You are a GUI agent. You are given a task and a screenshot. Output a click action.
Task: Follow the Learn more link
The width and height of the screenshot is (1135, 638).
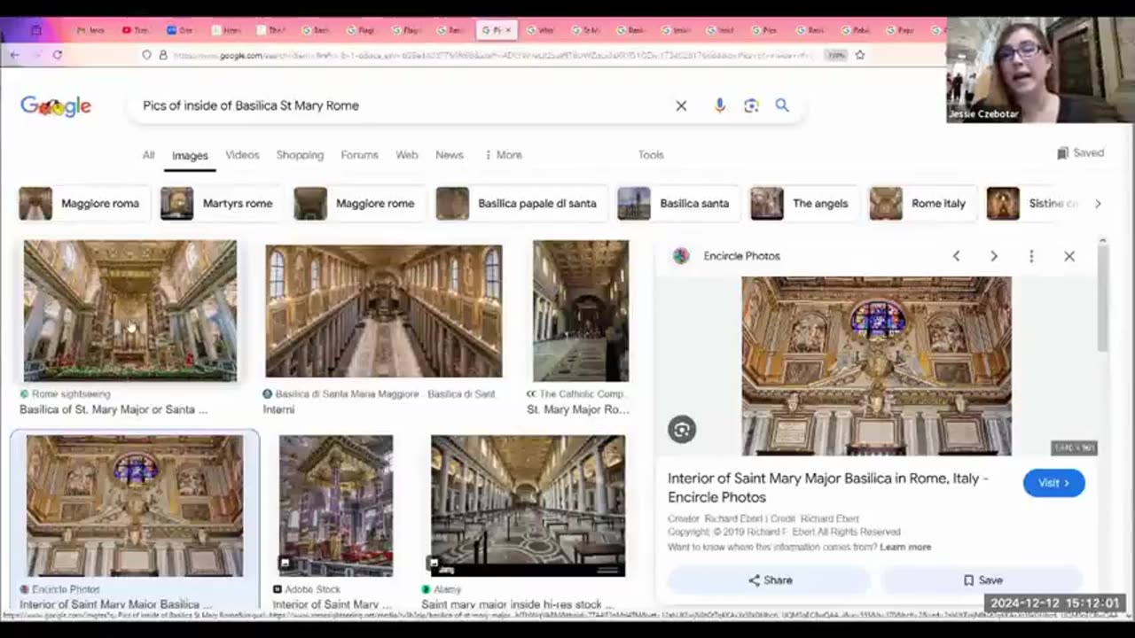[905, 547]
